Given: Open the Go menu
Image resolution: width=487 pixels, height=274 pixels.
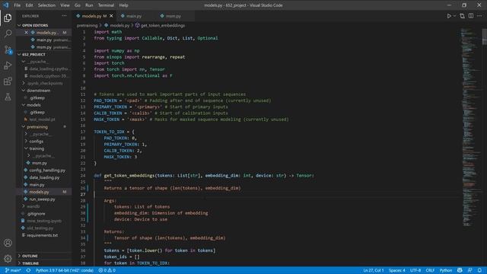Looking at the screenshot, I should tap(78, 5).
